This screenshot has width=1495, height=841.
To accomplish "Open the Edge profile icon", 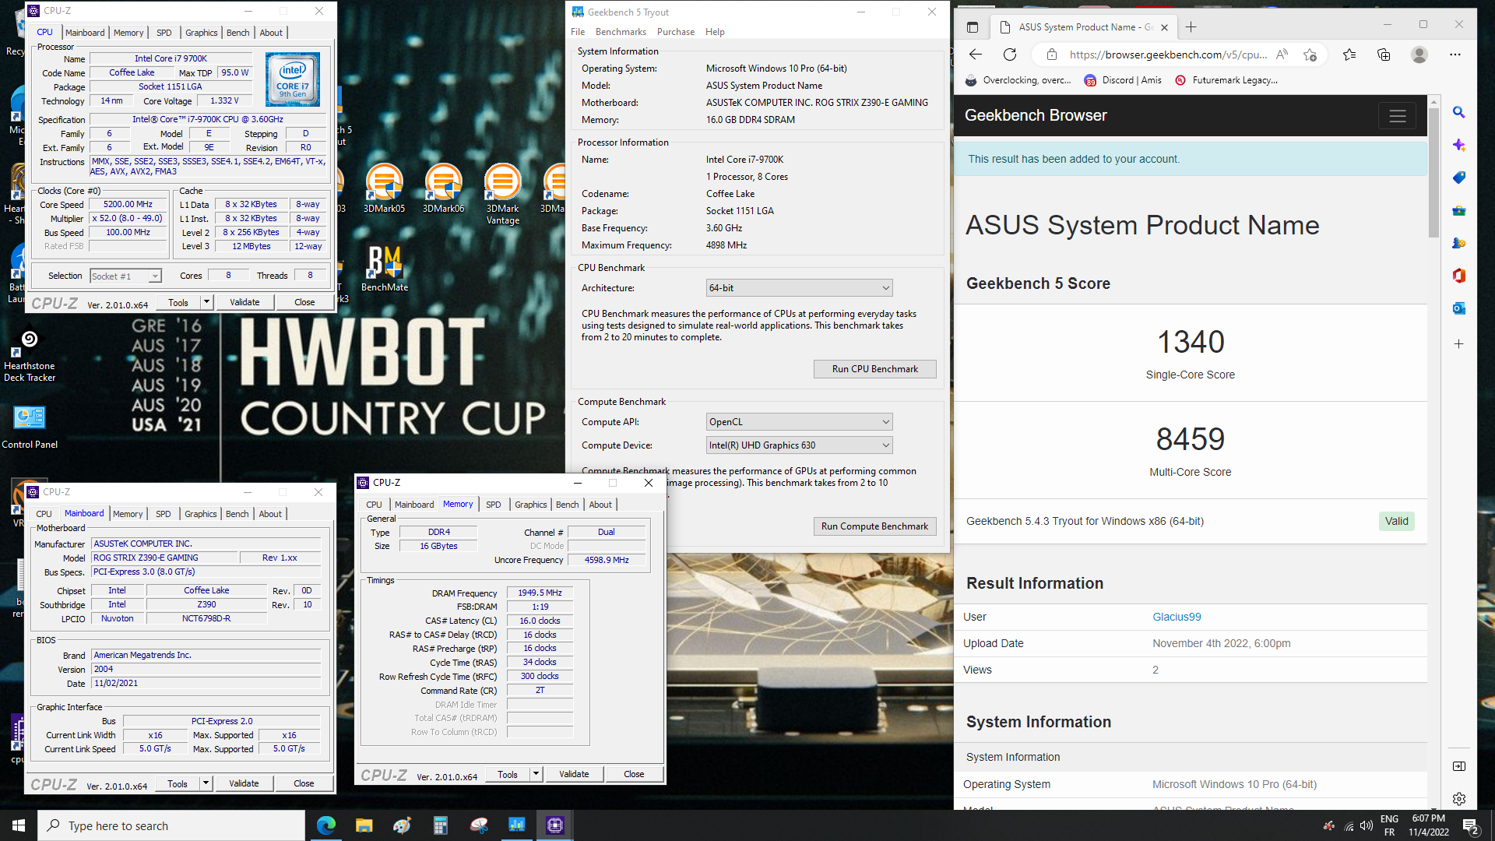I will (x=1419, y=55).
